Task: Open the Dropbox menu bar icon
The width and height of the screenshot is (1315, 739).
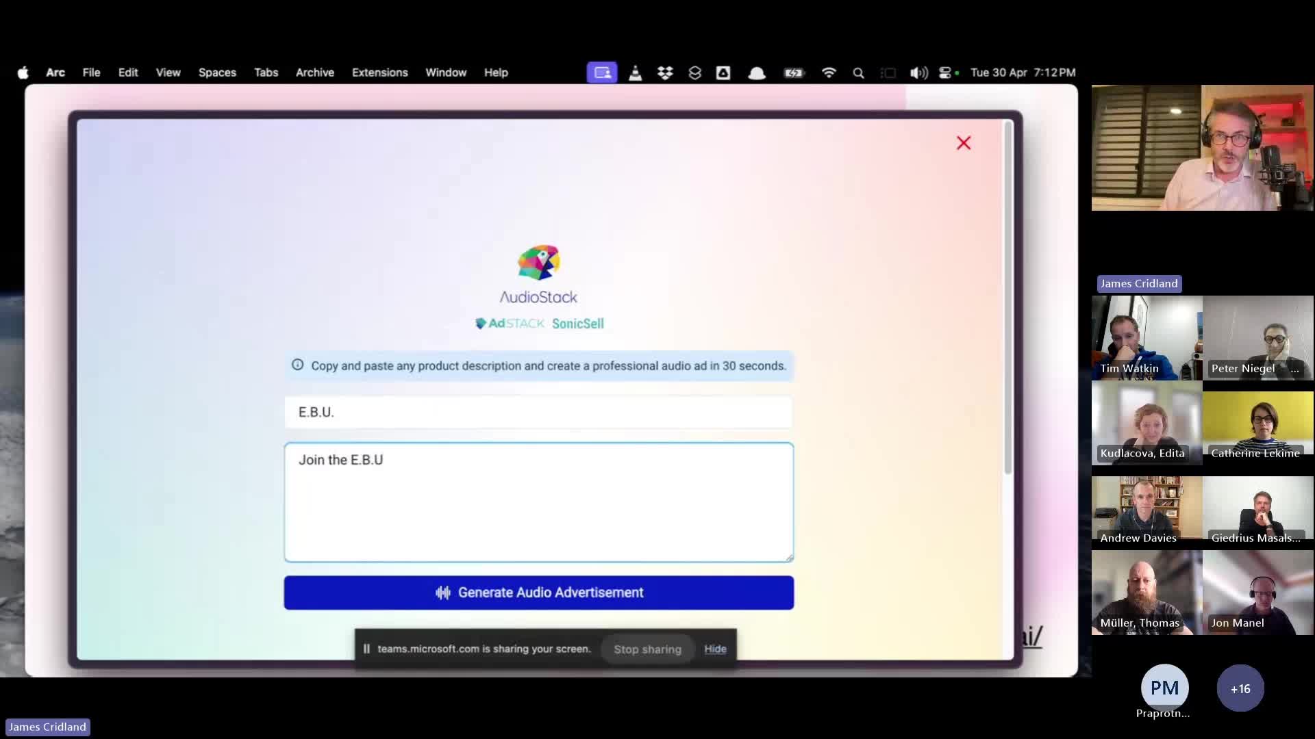Action: (x=665, y=73)
